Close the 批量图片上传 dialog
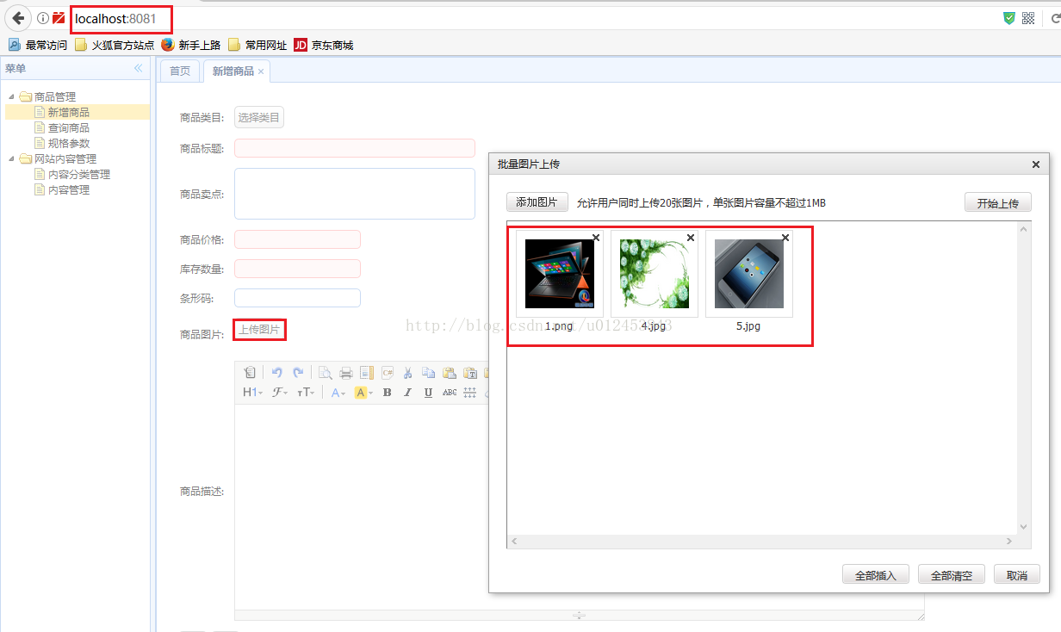Viewport: 1061px width, 632px height. coord(1035,164)
